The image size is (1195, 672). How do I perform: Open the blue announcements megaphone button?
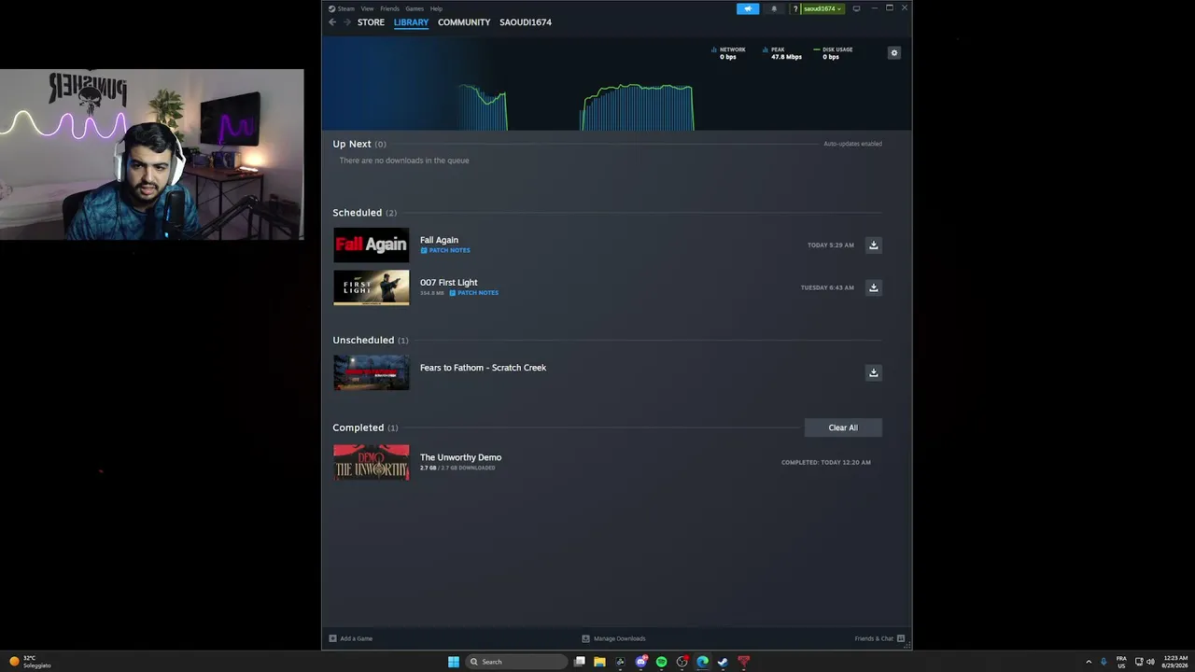point(748,8)
